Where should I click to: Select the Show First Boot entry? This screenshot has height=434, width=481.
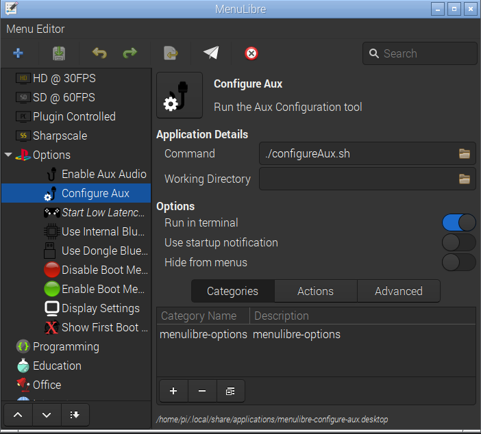(76, 327)
